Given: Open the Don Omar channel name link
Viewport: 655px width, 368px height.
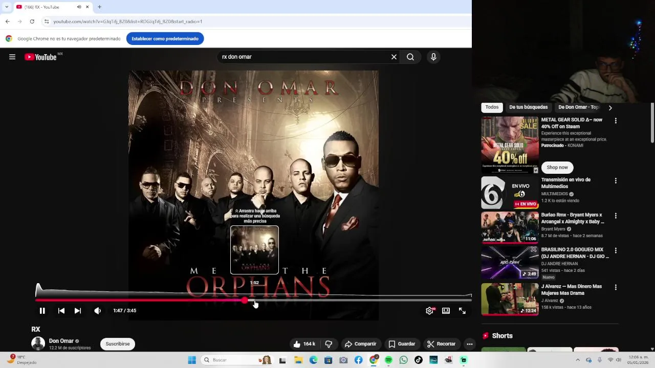Looking at the screenshot, I should click(61, 341).
